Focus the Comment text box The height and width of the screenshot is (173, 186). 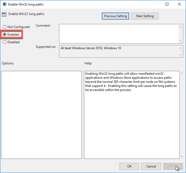(119, 34)
